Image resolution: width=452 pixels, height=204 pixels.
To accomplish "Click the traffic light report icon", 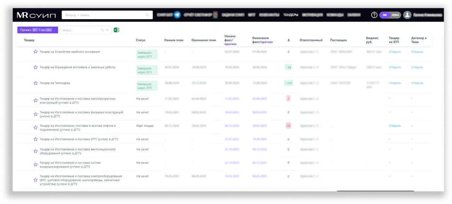I will coord(216,15).
